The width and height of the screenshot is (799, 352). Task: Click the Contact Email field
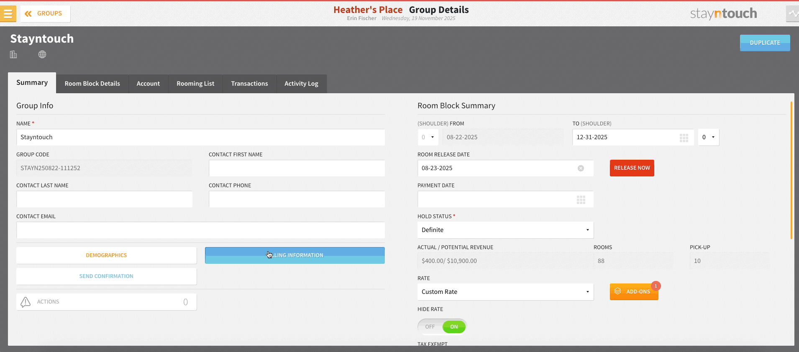(200, 230)
